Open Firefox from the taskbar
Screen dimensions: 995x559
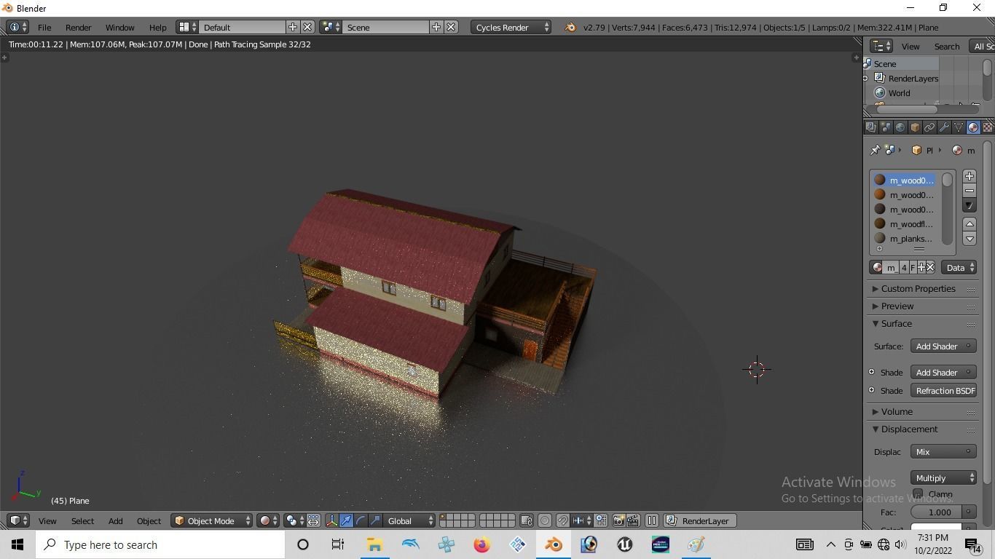tap(481, 544)
